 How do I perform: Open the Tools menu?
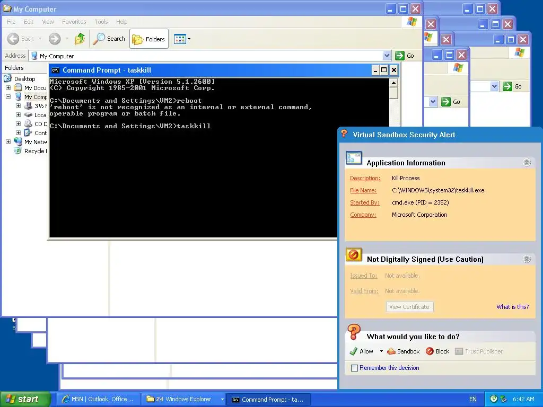[101, 21]
